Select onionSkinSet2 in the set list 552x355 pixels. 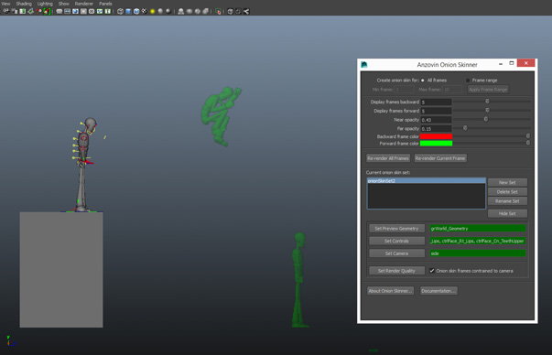click(x=427, y=180)
